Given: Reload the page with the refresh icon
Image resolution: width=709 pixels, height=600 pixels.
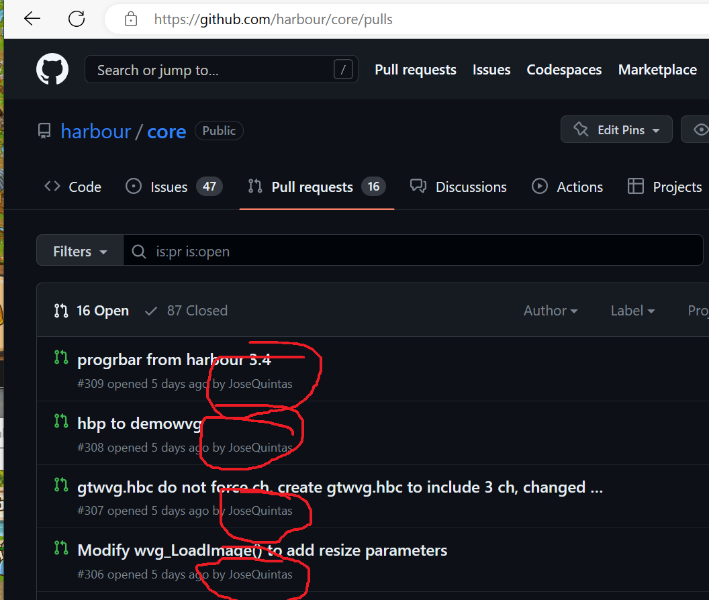Looking at the screenshot, I should tap(77, 19).
